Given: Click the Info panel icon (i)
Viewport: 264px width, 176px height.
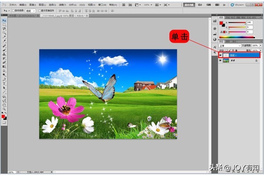Looking at the screenshot, I should [x=214, y=39].
